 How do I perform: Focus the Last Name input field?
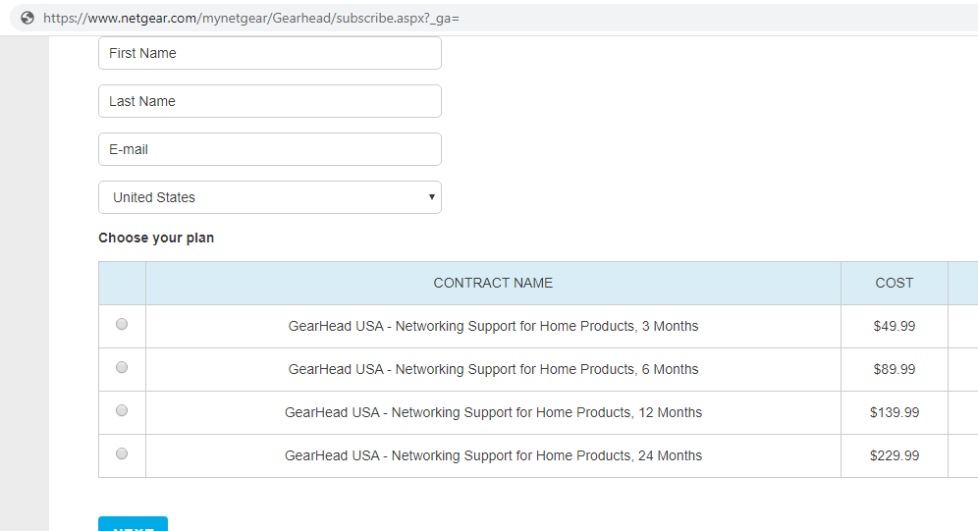pos(269,101)
